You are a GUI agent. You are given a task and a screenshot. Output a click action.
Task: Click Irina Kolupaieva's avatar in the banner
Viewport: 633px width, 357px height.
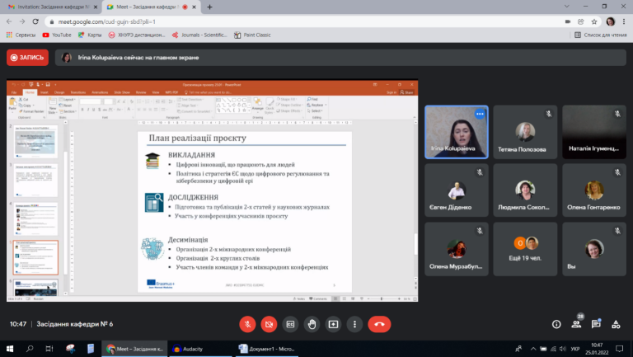[67, 58]
